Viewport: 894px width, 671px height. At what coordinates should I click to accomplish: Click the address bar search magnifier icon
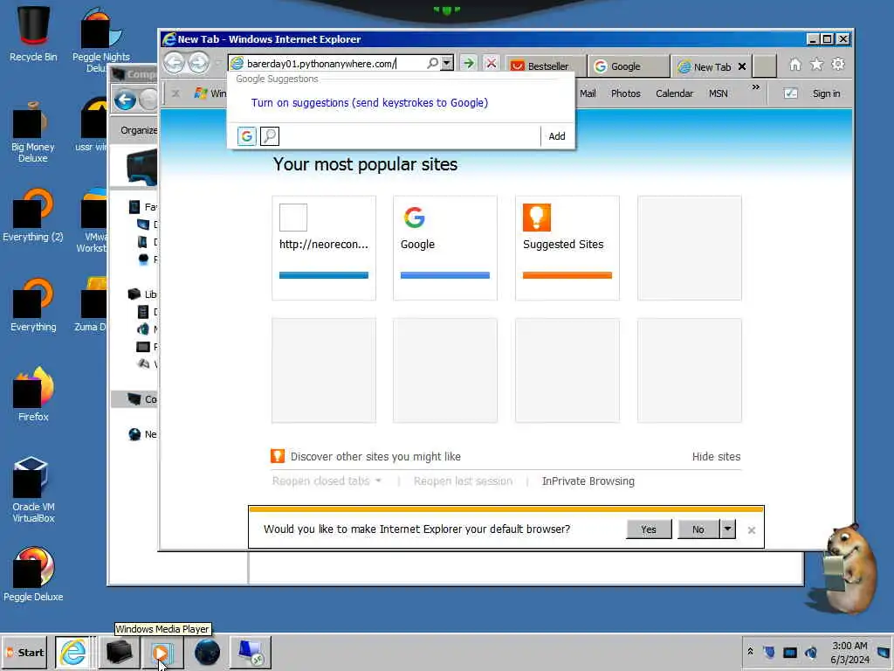click(x=433, y=63)
